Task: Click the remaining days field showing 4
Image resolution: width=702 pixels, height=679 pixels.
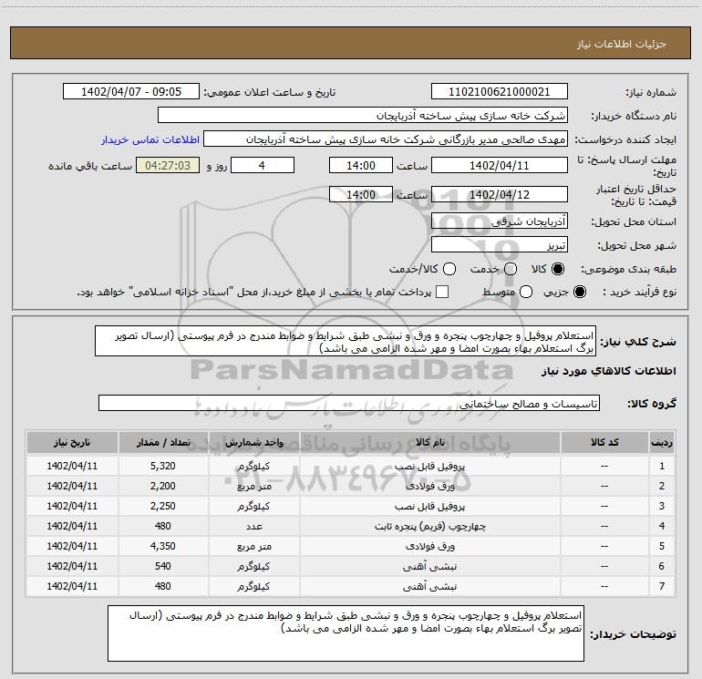Action: pos(263,165)
